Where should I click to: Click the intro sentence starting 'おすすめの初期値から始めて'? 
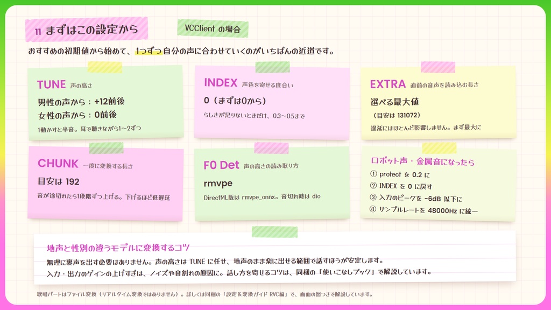[181, 51]
